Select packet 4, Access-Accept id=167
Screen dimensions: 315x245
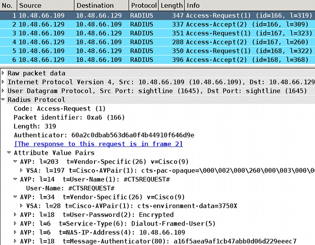145,42
